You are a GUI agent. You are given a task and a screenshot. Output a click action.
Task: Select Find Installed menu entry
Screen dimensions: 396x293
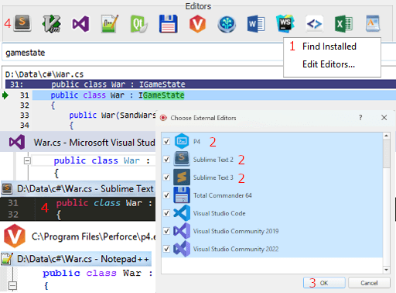pos(329,47)
